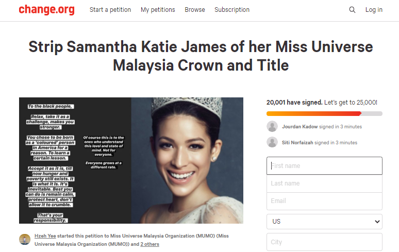Click the change.org logo

[46, 10]
